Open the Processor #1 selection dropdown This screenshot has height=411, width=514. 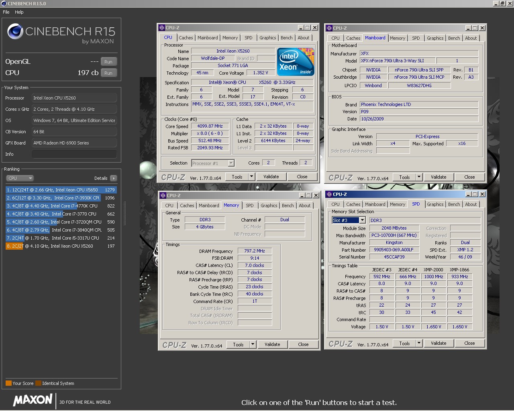(213, 163)
